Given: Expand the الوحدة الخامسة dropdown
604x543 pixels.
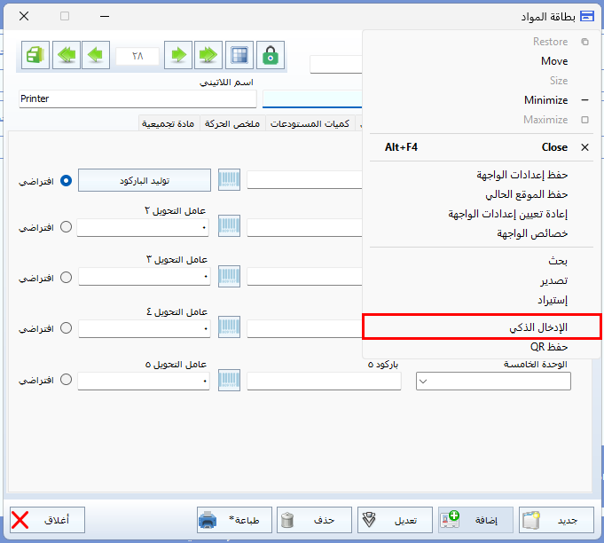Looking at the screenshot, I should (x=423, y=382).
